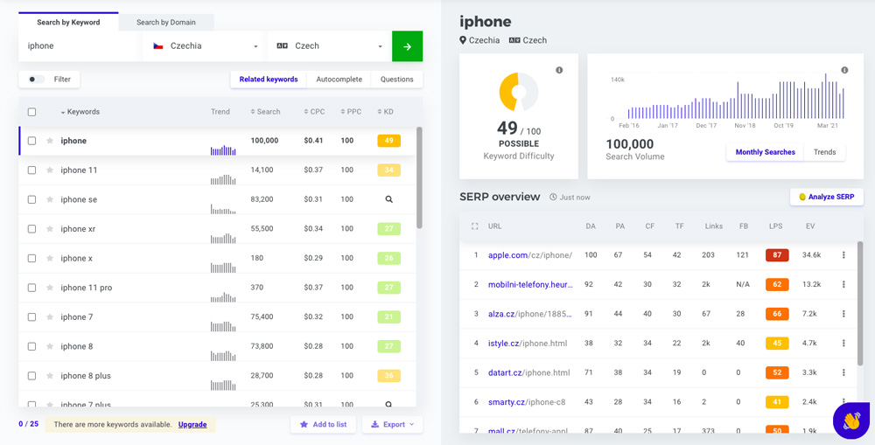Check the iphone se checkbox
Screen dimensions: 875x445
coord(31,199)
